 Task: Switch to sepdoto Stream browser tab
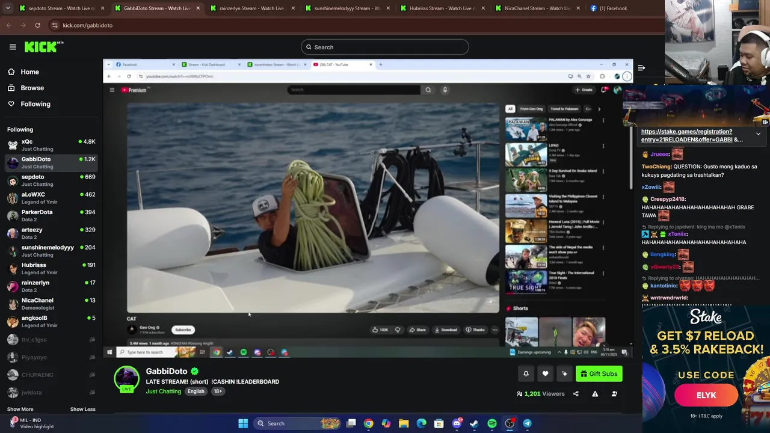61,8
